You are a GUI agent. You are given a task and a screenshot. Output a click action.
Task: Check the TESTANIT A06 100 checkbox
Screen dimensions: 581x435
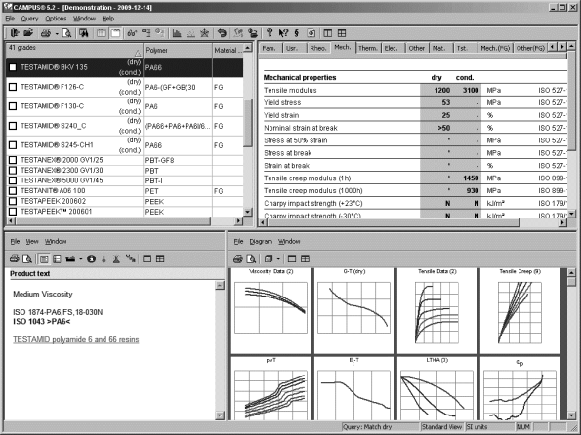point(13,191)
